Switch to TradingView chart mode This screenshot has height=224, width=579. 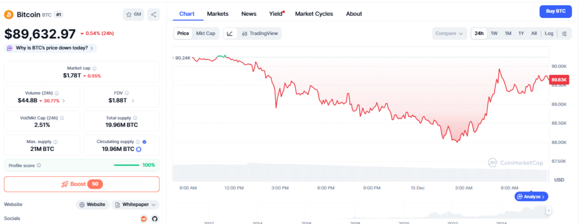(260, 34)
